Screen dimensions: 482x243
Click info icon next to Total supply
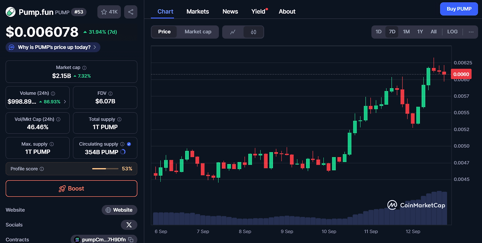(x=119, y=119)
